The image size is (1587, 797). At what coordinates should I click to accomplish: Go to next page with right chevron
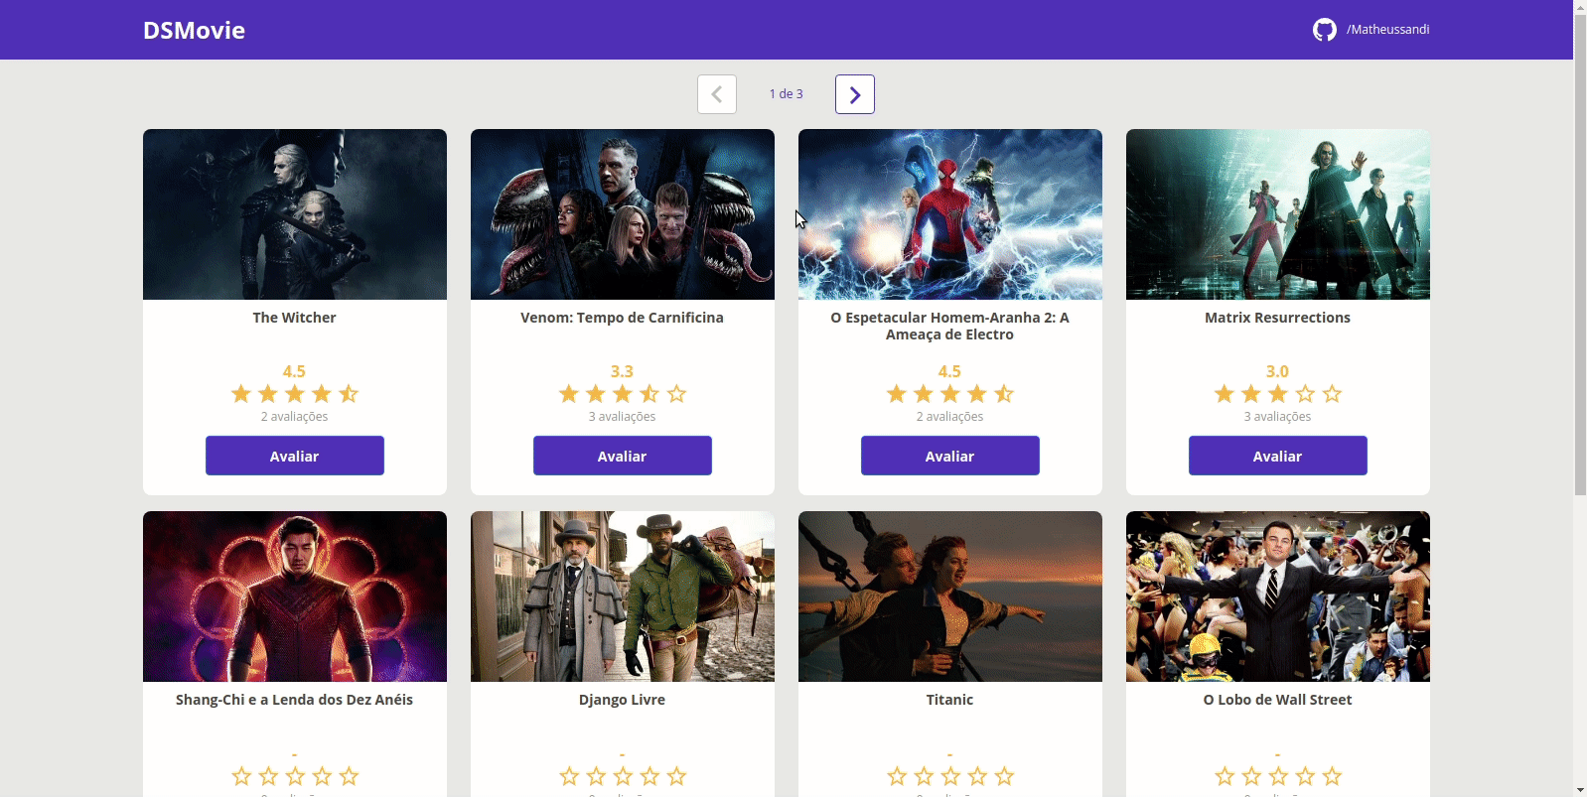tap(855, 94)
